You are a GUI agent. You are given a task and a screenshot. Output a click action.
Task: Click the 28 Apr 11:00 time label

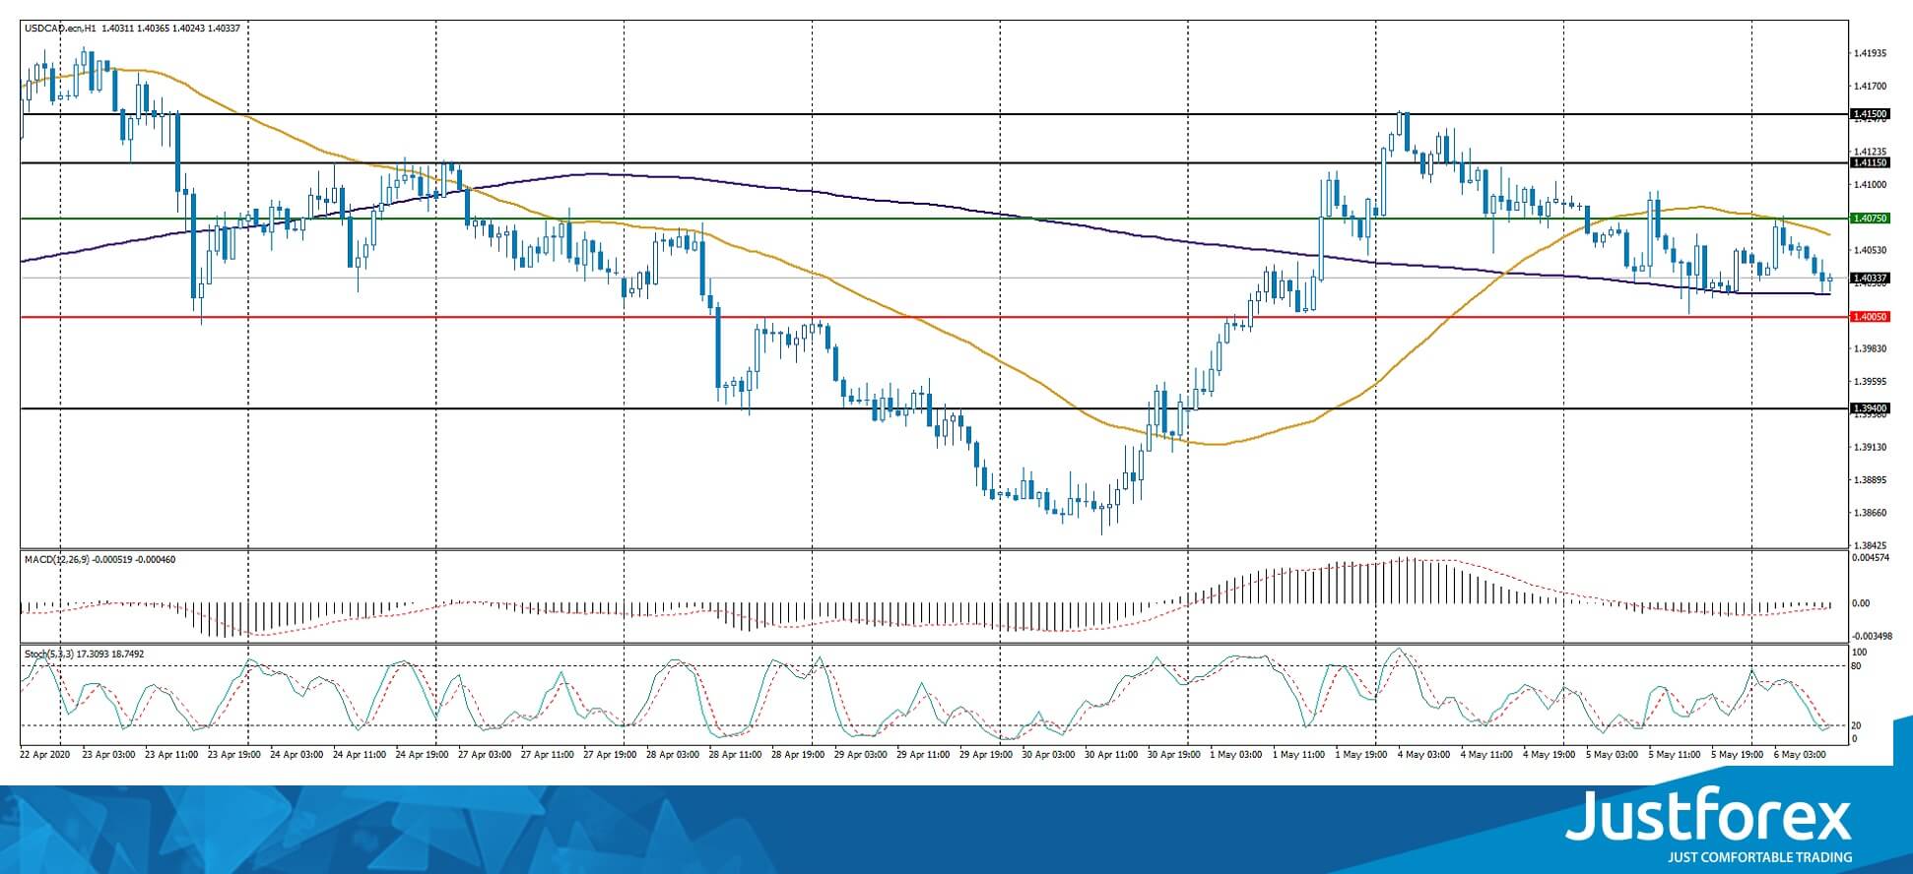[x=736, y=755]
